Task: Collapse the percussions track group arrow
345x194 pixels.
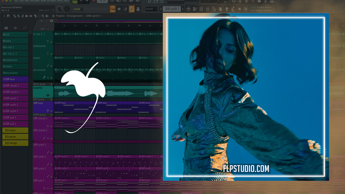Action: pyautogui.click(x=48, y=78)
